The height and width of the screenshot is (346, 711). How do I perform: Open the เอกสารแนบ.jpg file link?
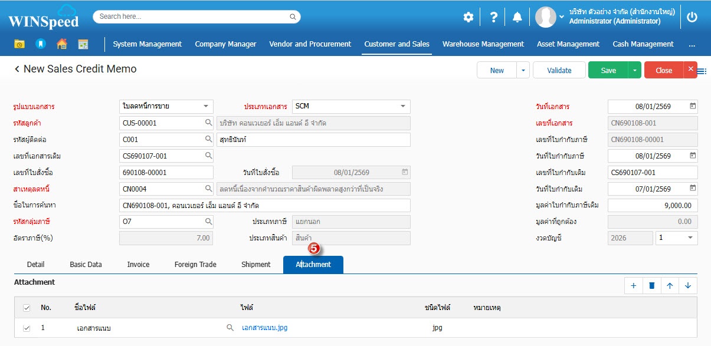[264, 328]
